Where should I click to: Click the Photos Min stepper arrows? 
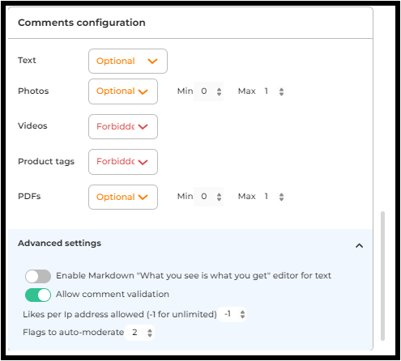219,91
